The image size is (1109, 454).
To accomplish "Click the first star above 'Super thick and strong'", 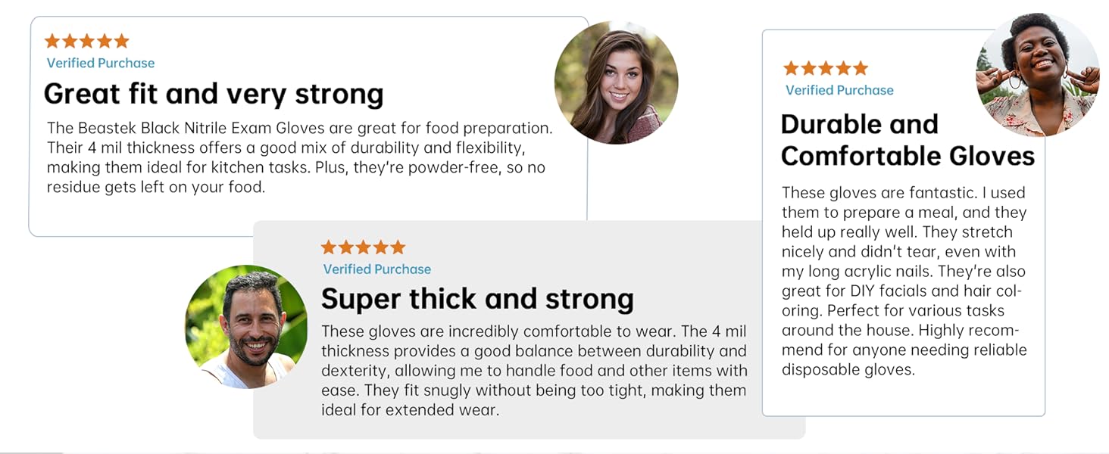I will coord(329,247).
